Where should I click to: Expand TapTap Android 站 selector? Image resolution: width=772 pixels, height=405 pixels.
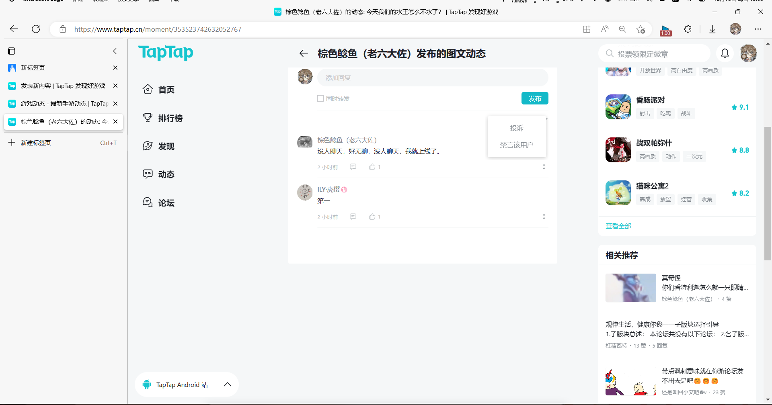(x=187, y=385)
